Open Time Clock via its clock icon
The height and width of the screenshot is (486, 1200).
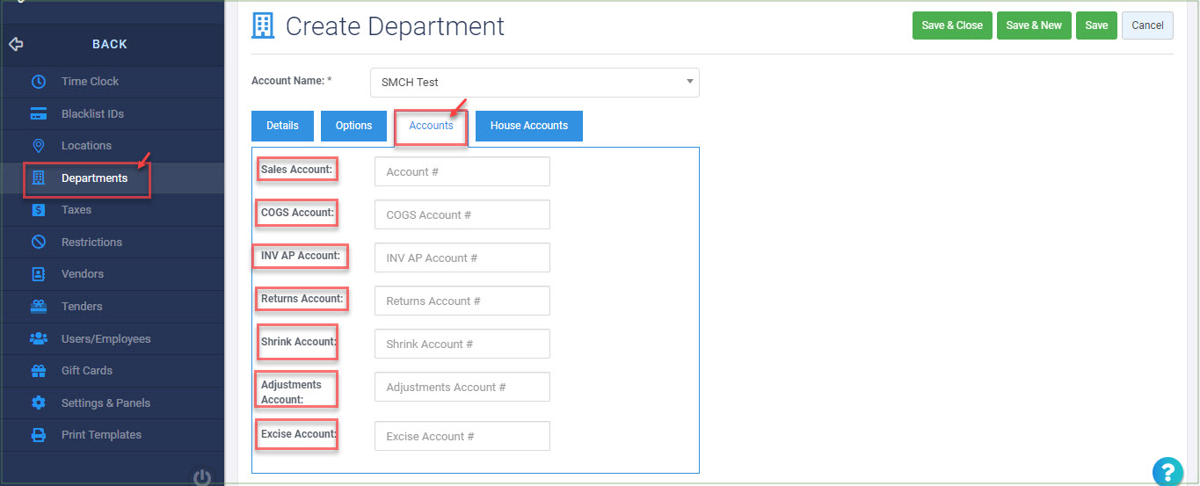[39, 82]
